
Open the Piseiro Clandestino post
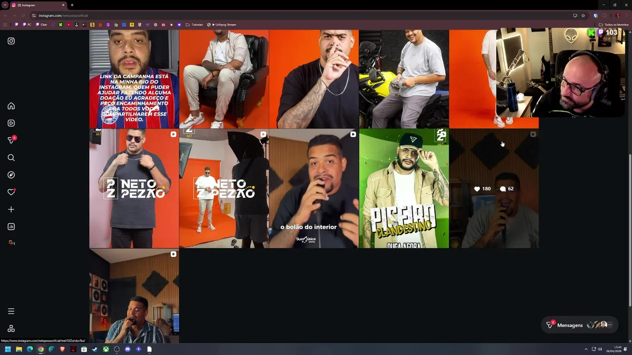click(403, 188)
